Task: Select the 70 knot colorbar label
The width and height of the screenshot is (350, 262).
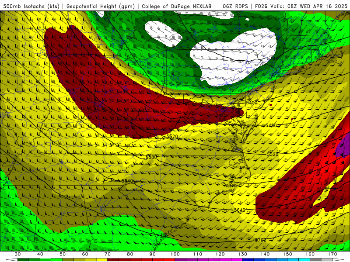Action: pyautogui.click(x=108, y=254)
